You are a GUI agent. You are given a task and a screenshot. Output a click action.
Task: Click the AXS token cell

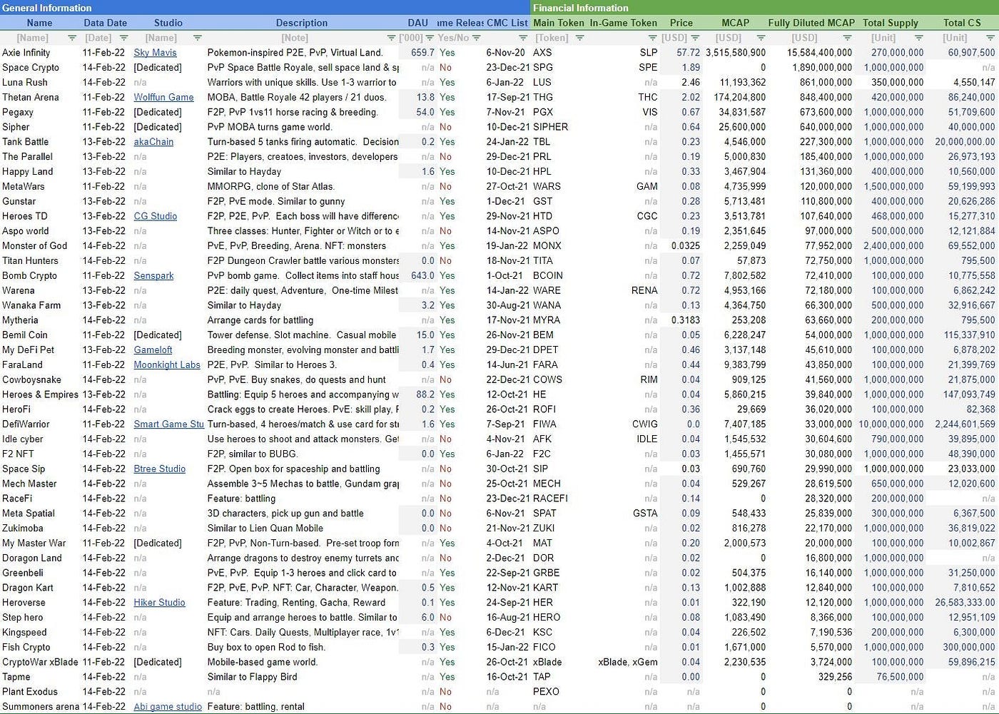[542, 53]
